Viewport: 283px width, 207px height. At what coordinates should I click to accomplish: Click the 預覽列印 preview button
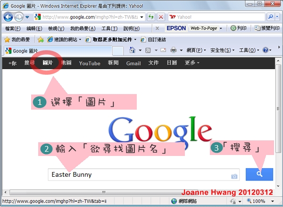click(266, 28)
